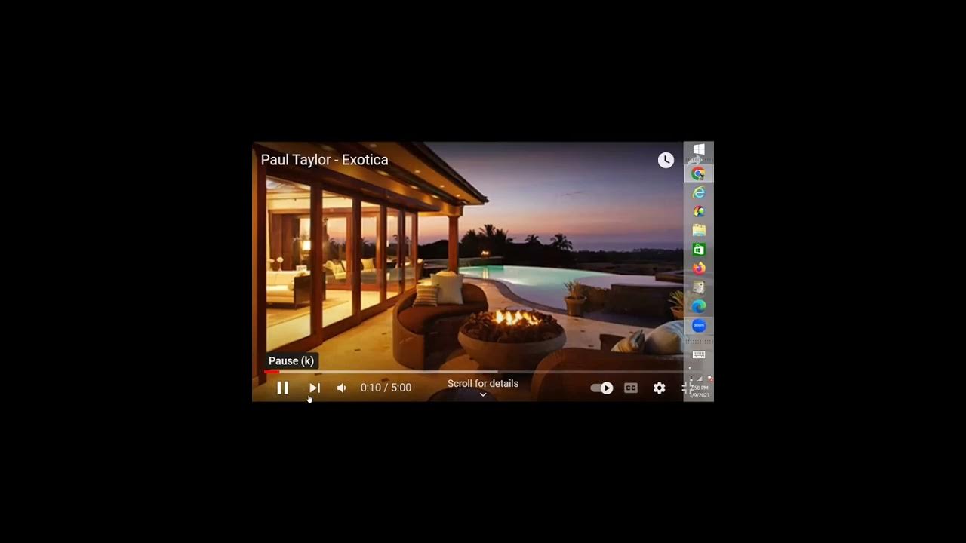
Task: Click the taskbar clock and date
Action: tap(700, 391)
